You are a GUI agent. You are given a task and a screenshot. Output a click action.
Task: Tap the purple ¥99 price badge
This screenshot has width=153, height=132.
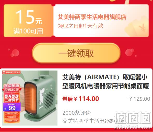click(x=12, y=107)
